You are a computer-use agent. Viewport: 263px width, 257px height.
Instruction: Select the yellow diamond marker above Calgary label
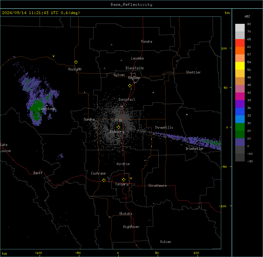(124, 180)
